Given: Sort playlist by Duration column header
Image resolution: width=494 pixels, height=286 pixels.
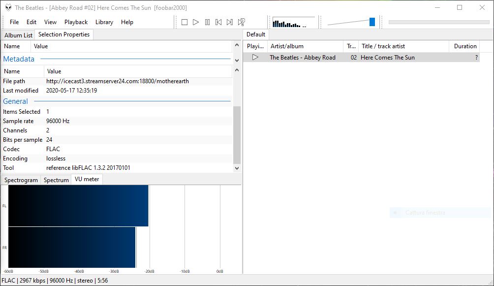Looking at the screenshot, I should click(x=464, y=46).
